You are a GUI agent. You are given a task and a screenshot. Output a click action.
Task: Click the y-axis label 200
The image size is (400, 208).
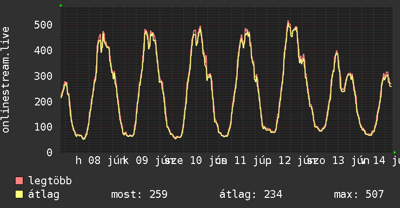point(43,102)
